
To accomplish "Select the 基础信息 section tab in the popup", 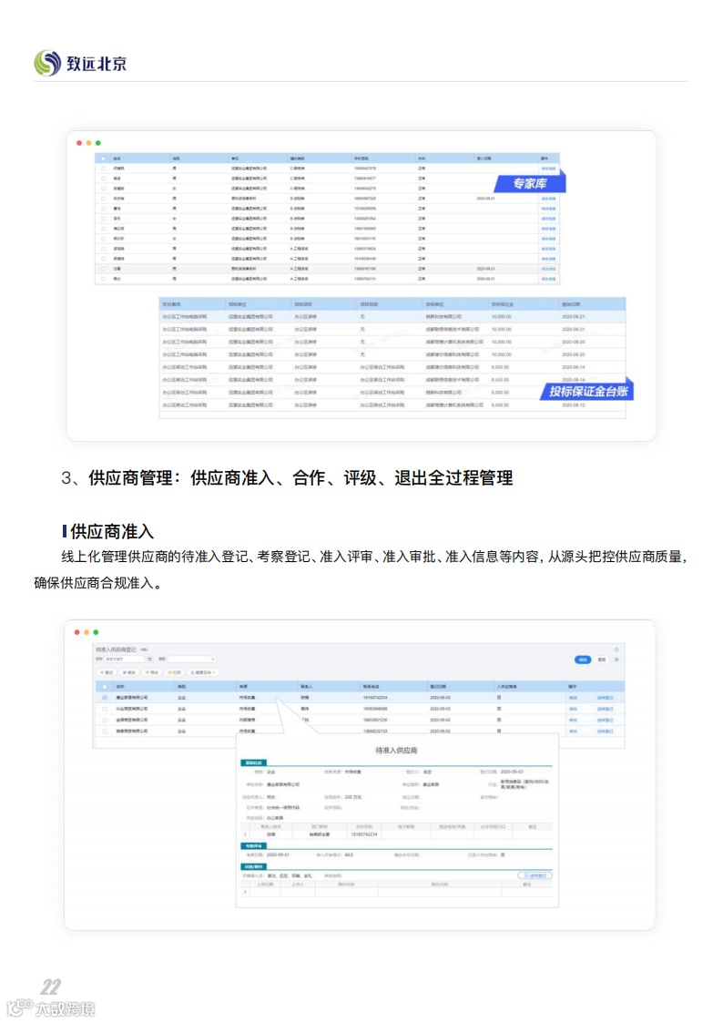I will [254, 762].
